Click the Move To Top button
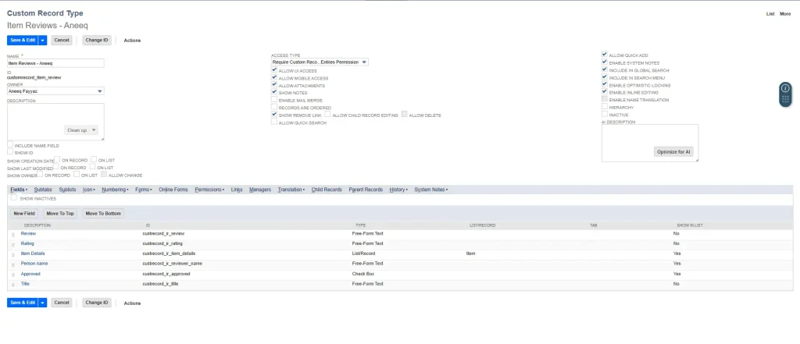The image size is (800, 344). coord(60,214)
